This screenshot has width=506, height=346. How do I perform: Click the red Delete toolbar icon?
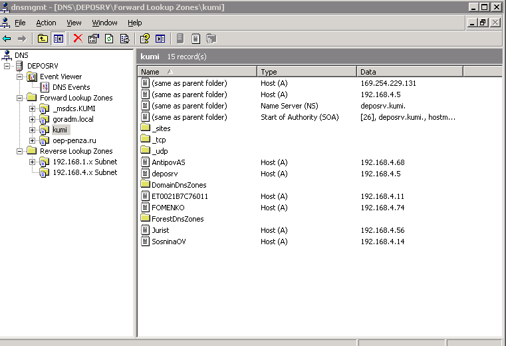(78, 39)
